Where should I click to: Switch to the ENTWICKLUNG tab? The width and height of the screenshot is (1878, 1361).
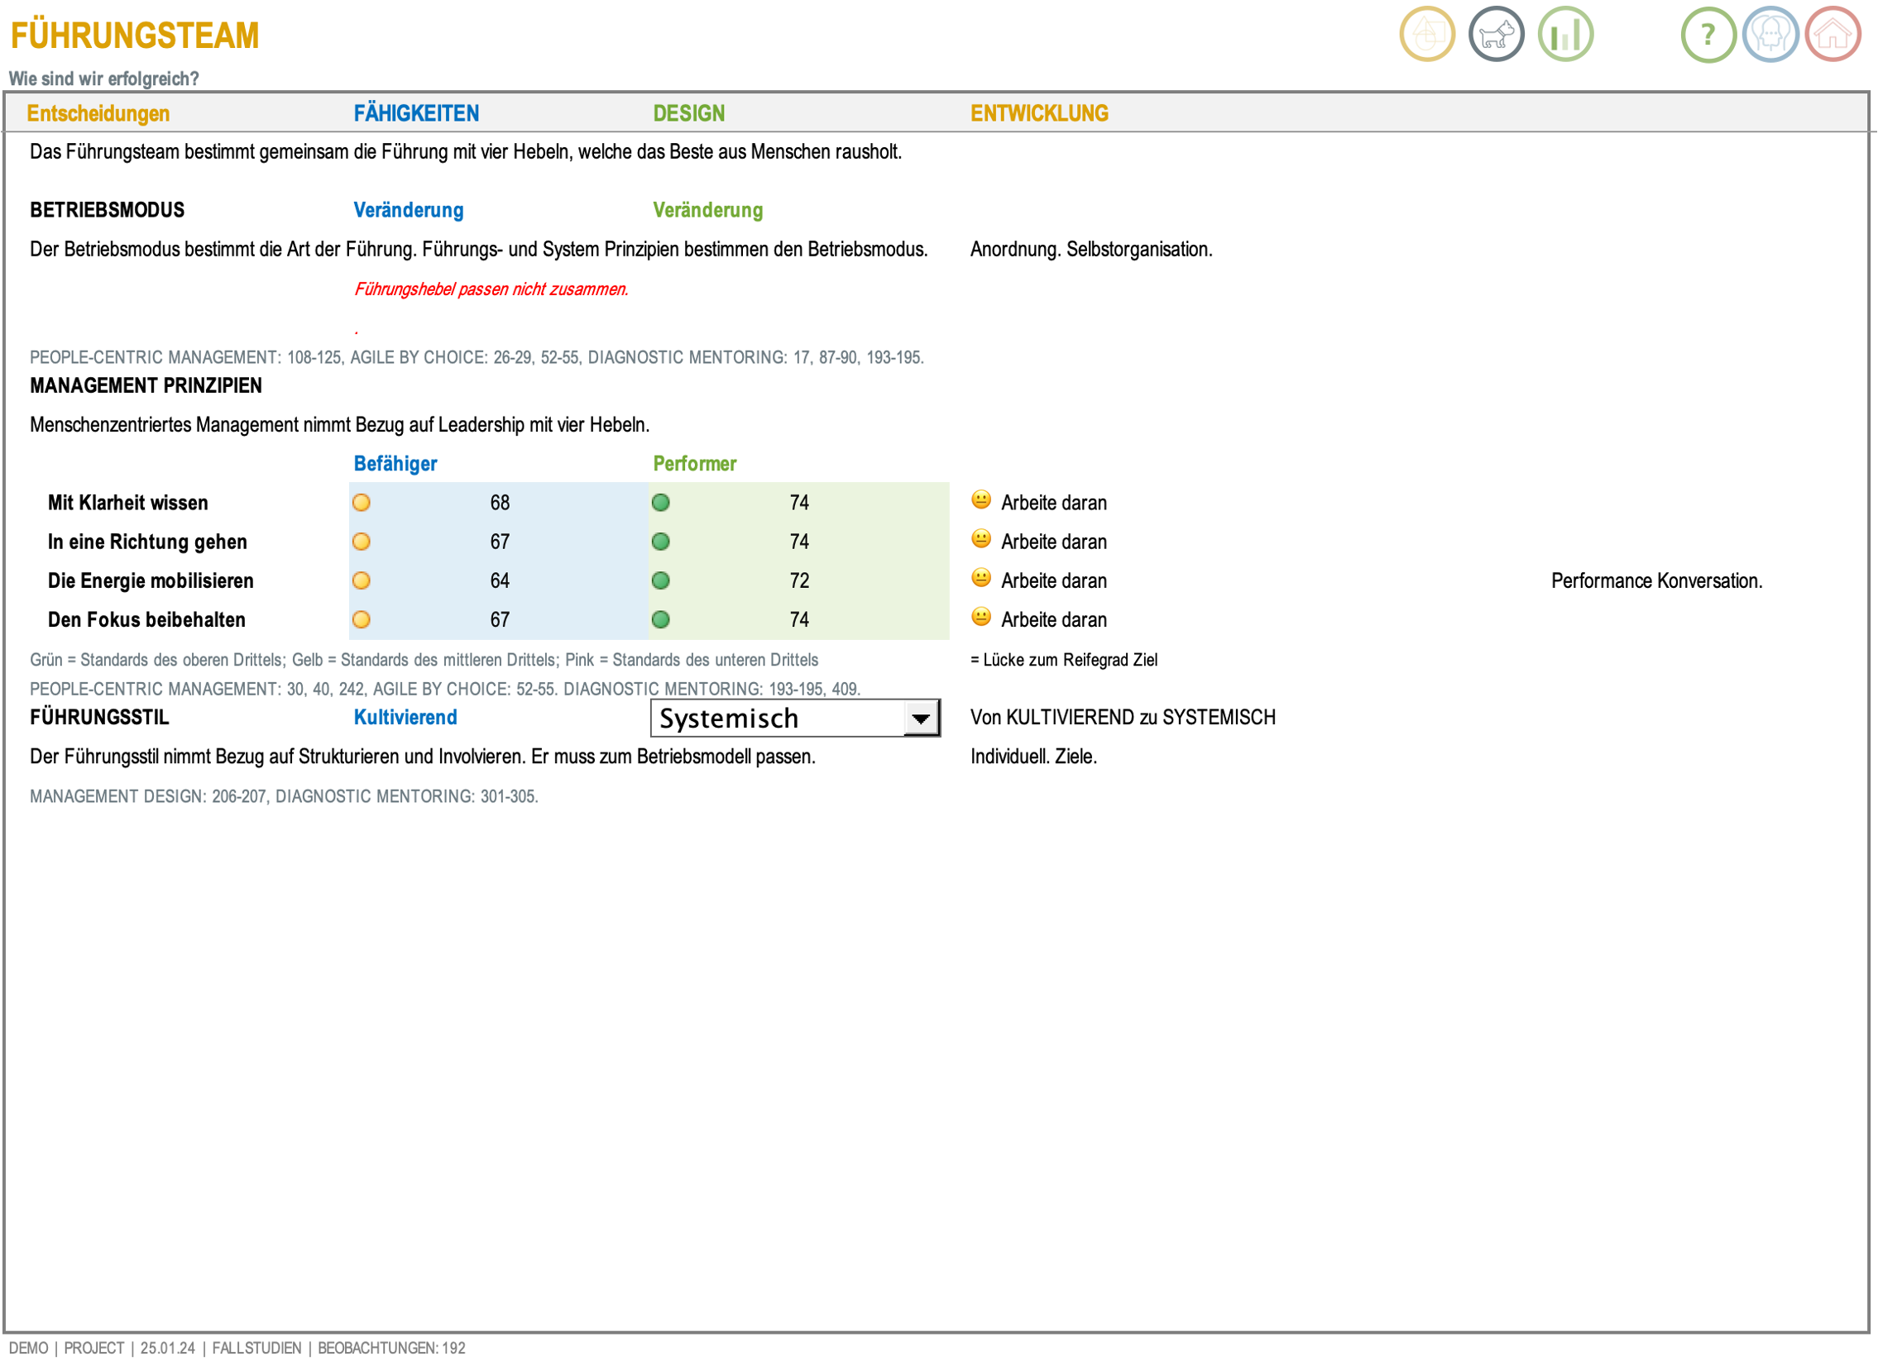(1039, 113)
